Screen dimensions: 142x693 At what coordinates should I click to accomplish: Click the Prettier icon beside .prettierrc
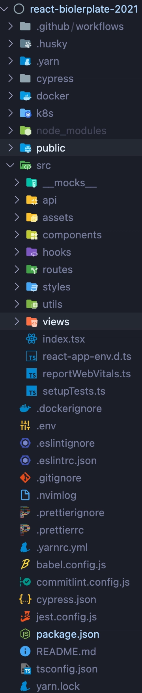coord(25,530)
